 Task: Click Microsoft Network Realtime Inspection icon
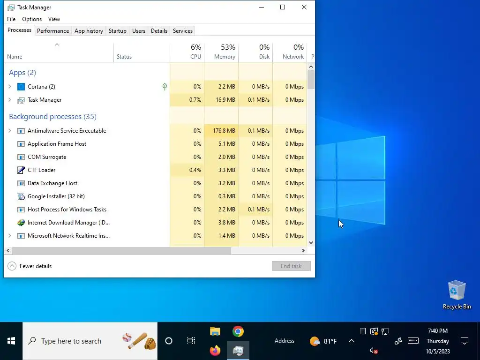click(x=21, y=236)
